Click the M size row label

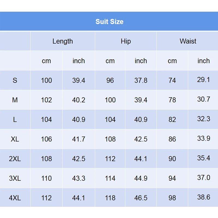point(15,100)
